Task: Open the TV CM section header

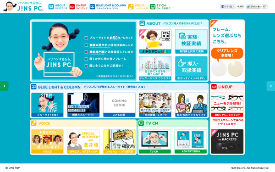Action: pos(173,123)
